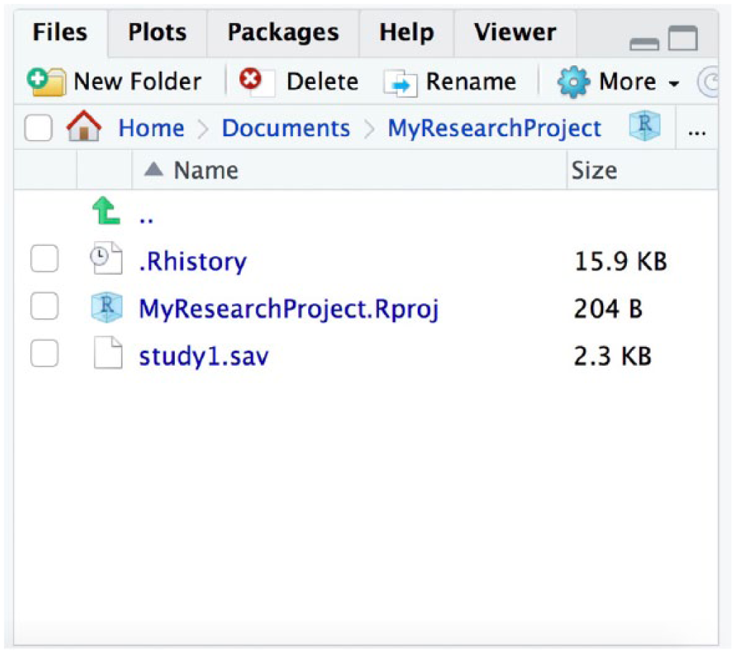Click the Rename file icon
This screenshot has width=735, height=654.
[x=400, y=82]
